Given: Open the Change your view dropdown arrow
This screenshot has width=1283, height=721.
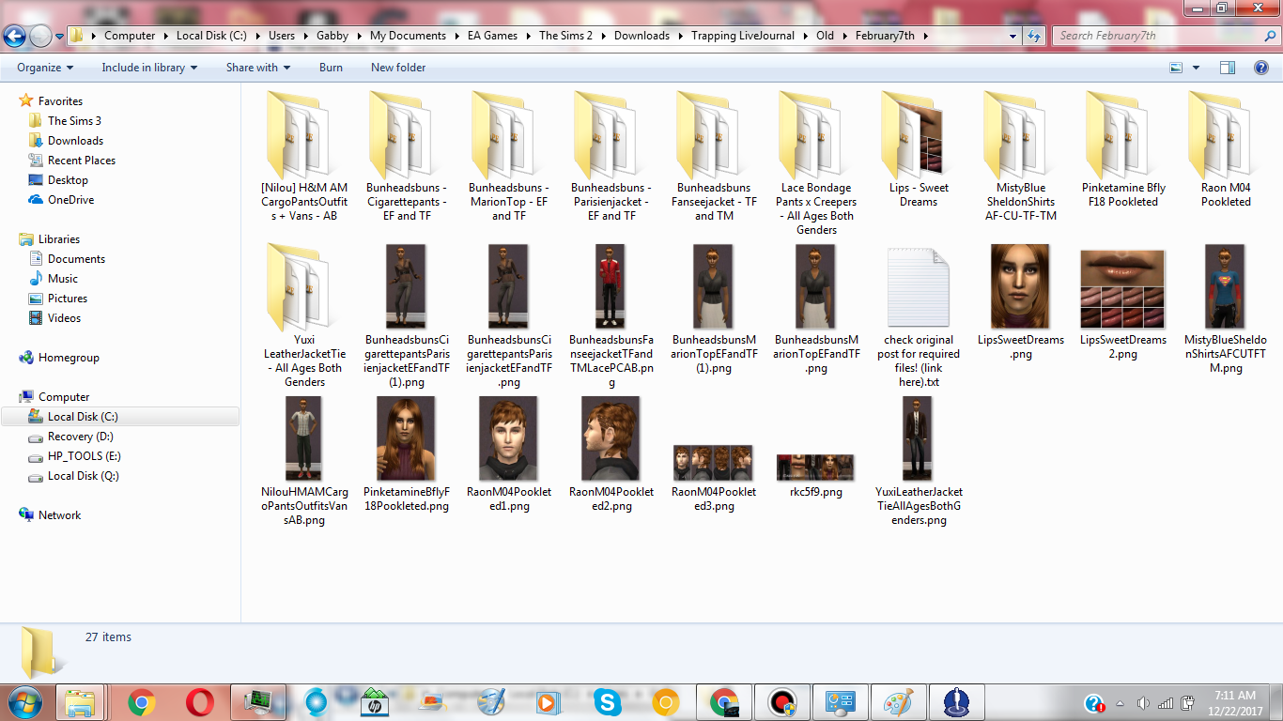Looking at the screenshot, I should click(x=1196, y=68).
